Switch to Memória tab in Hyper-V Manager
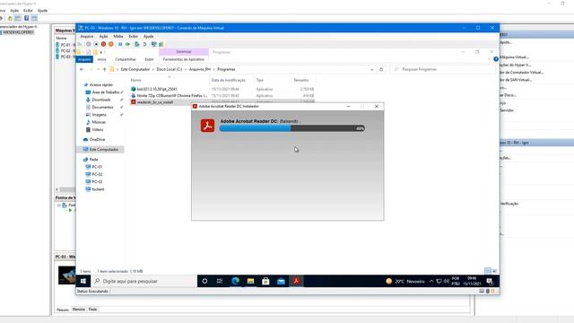 point(79,309)
